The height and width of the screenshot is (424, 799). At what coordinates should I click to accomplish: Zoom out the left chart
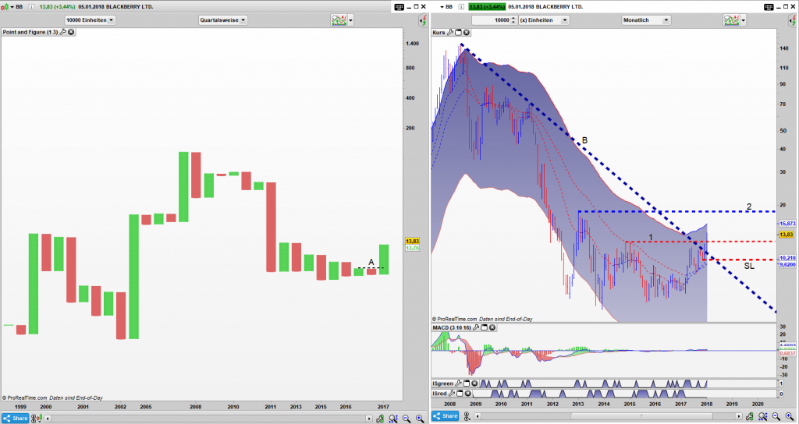[407, 419]
